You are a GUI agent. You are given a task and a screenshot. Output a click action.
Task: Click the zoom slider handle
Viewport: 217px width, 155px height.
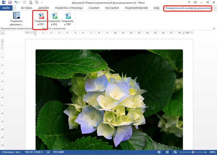tap(193, 152)
